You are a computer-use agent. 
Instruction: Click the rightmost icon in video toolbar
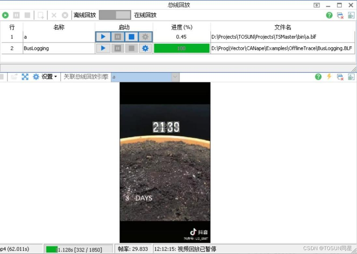coord(351,77)
